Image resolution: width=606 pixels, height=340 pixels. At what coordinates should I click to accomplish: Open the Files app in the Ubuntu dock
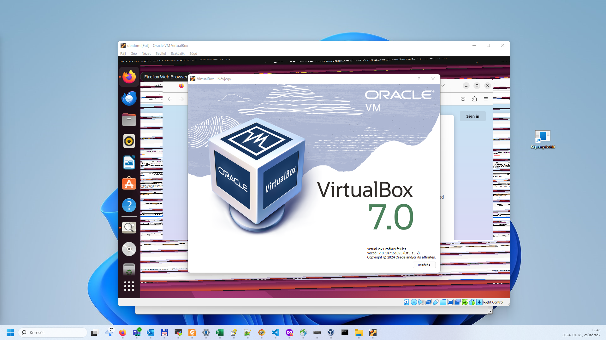point(129,120)
